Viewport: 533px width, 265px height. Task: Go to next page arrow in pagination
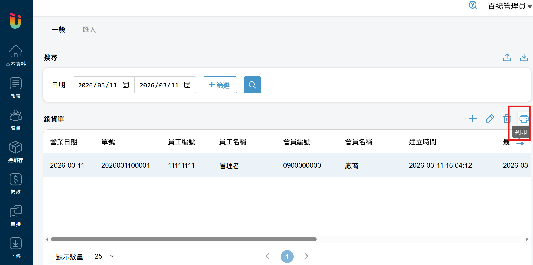[306, 256]
